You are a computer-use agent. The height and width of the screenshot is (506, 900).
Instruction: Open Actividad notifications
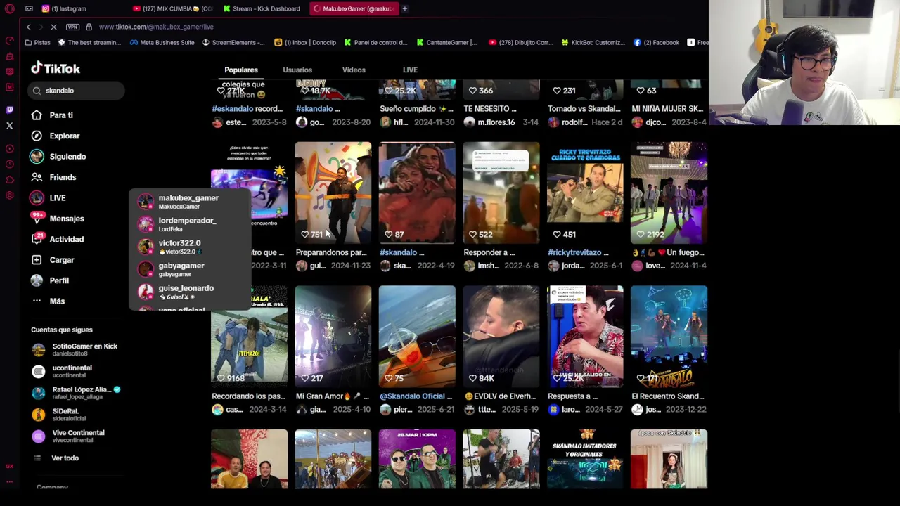[x=58, y=239]
